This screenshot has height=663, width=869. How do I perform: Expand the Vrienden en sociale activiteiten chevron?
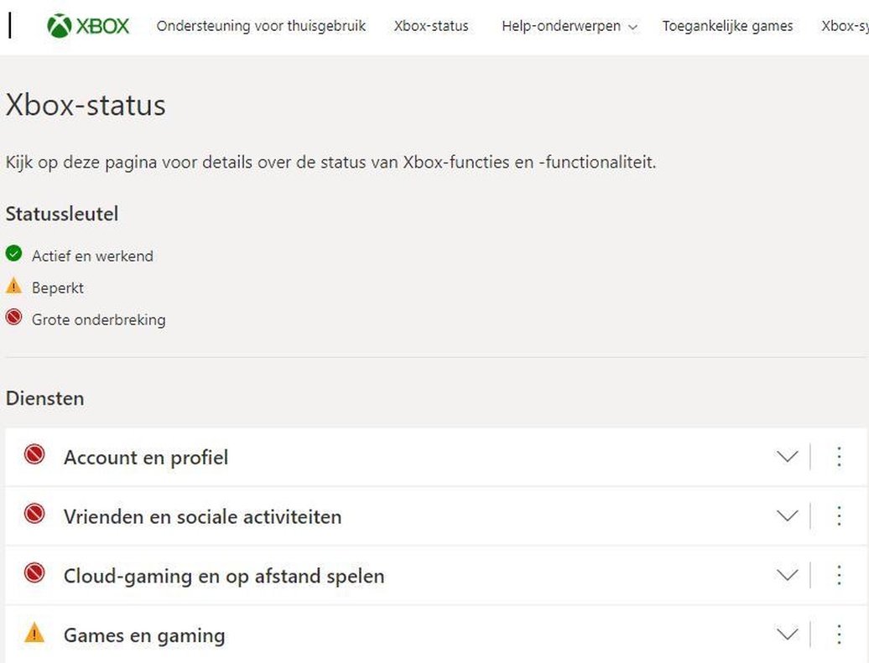[787, 516]
